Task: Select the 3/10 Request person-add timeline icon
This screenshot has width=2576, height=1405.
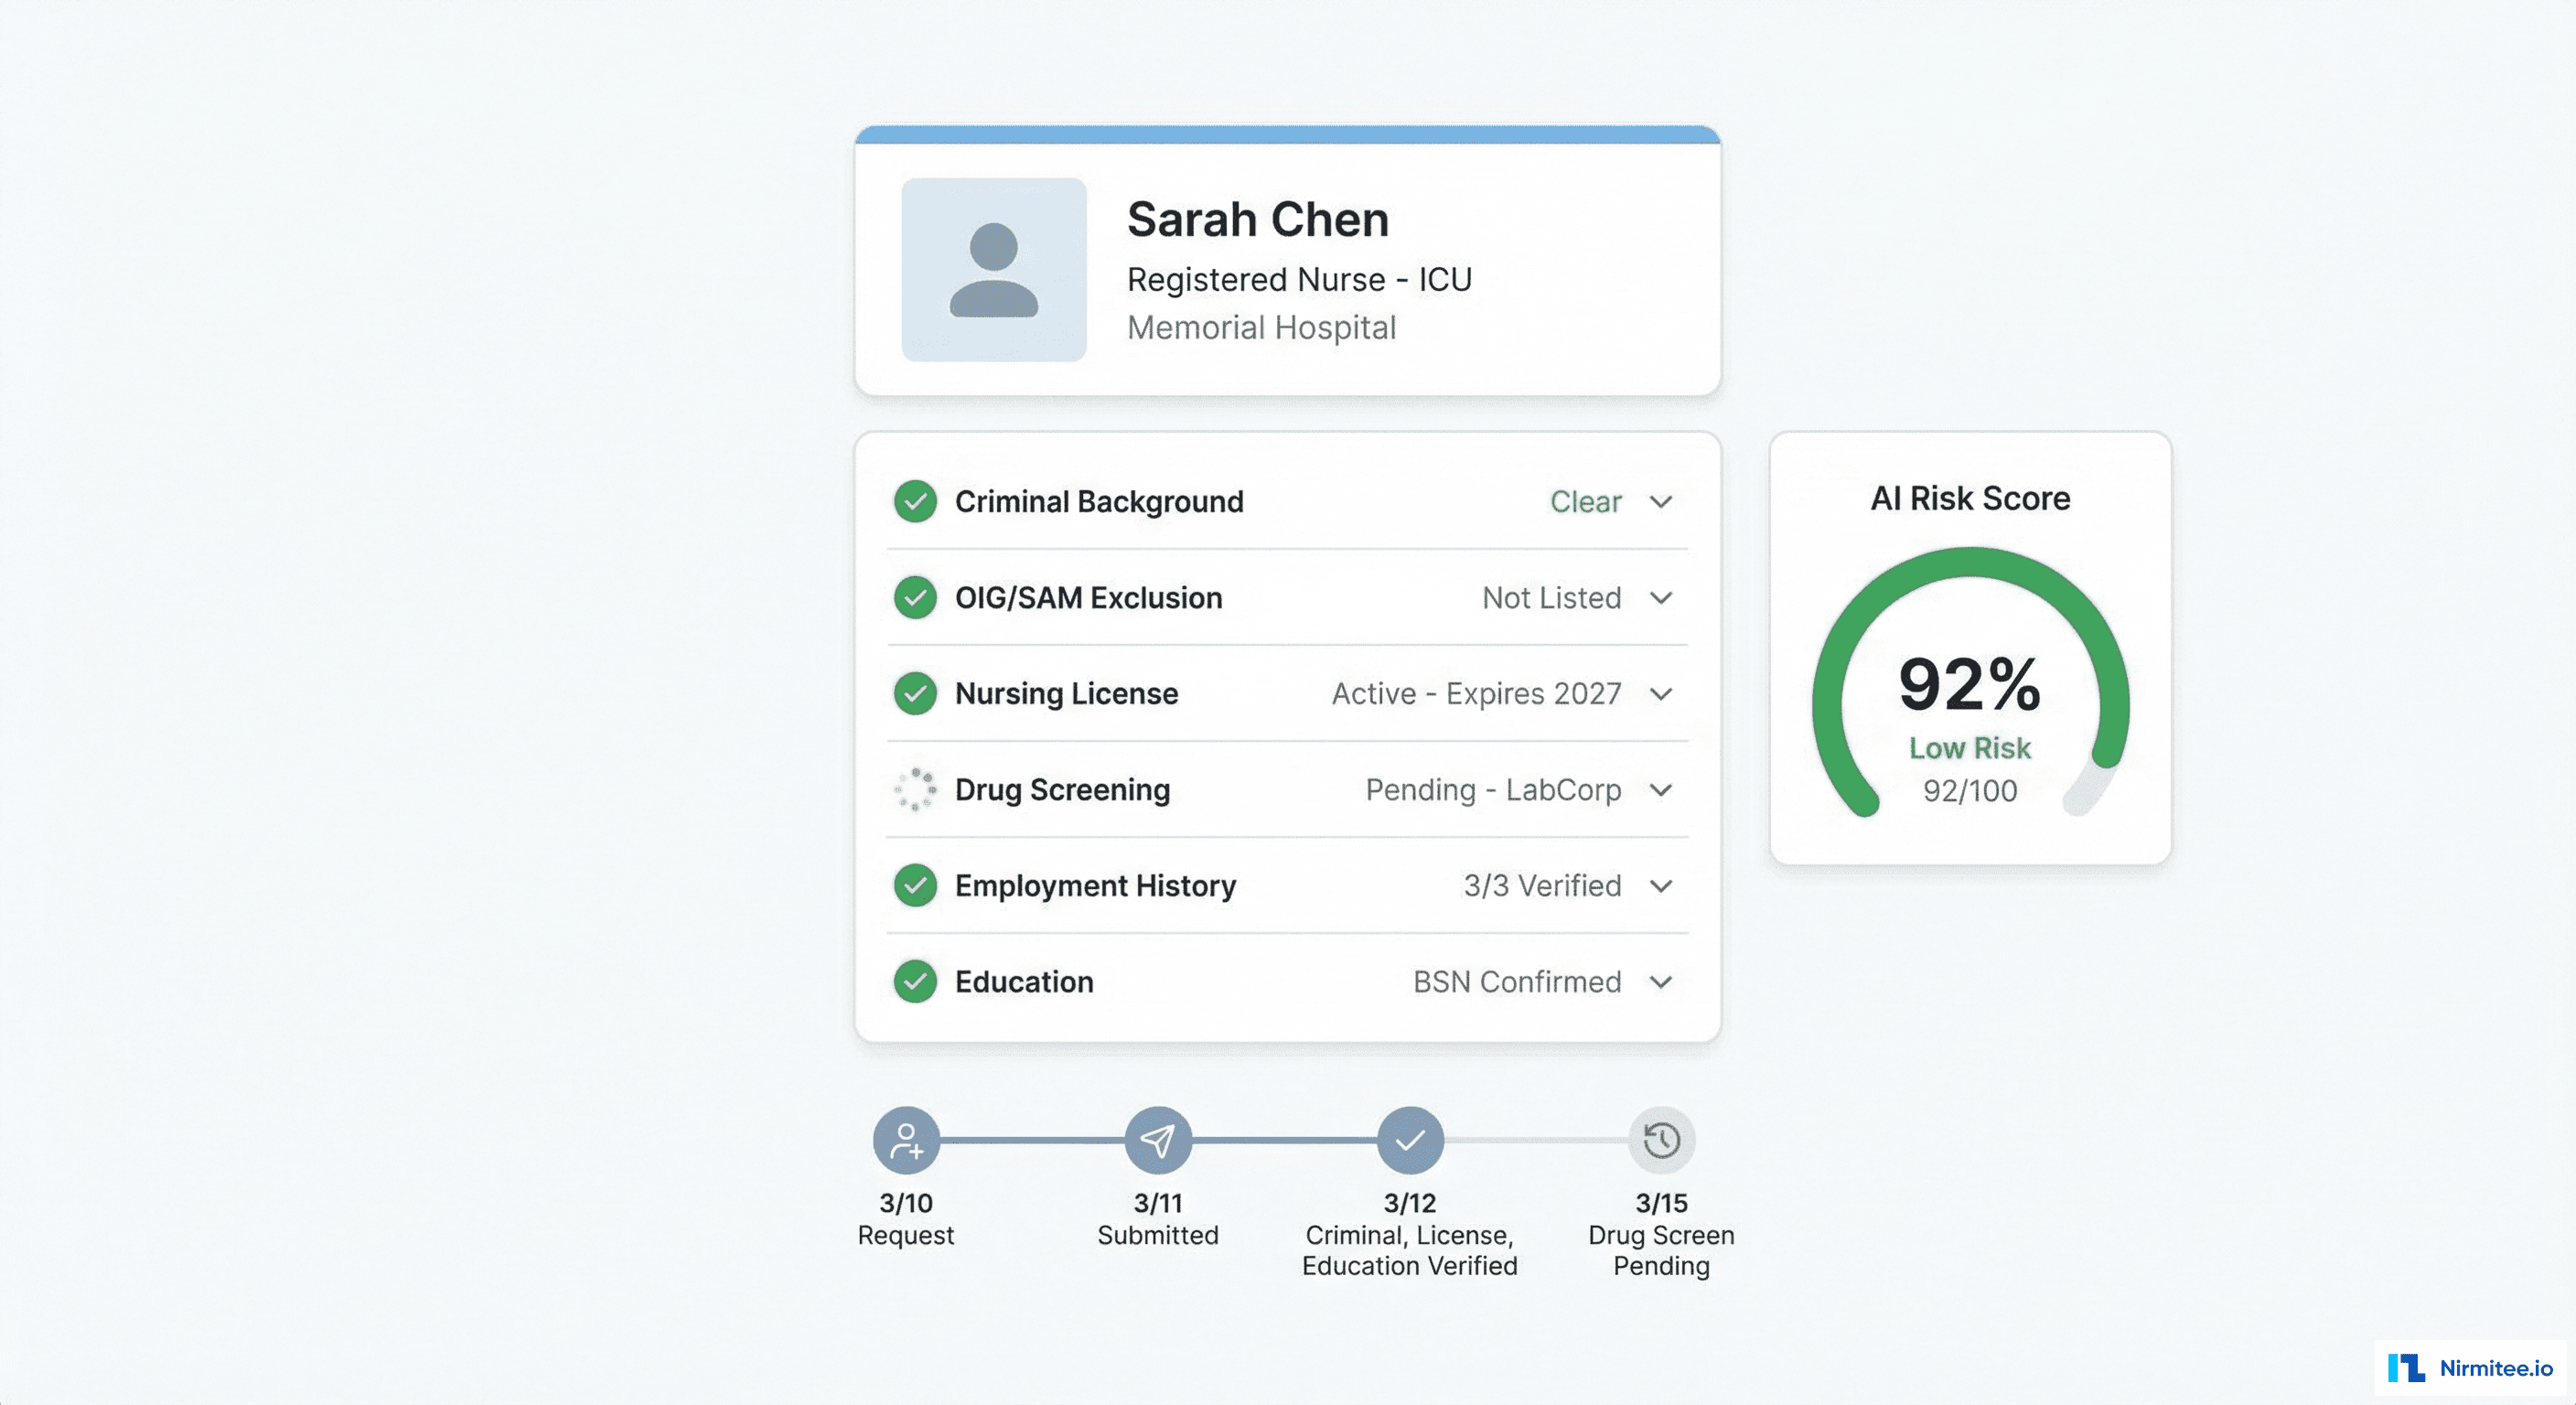Action: pyautogui.click(x=905, y=1140)
